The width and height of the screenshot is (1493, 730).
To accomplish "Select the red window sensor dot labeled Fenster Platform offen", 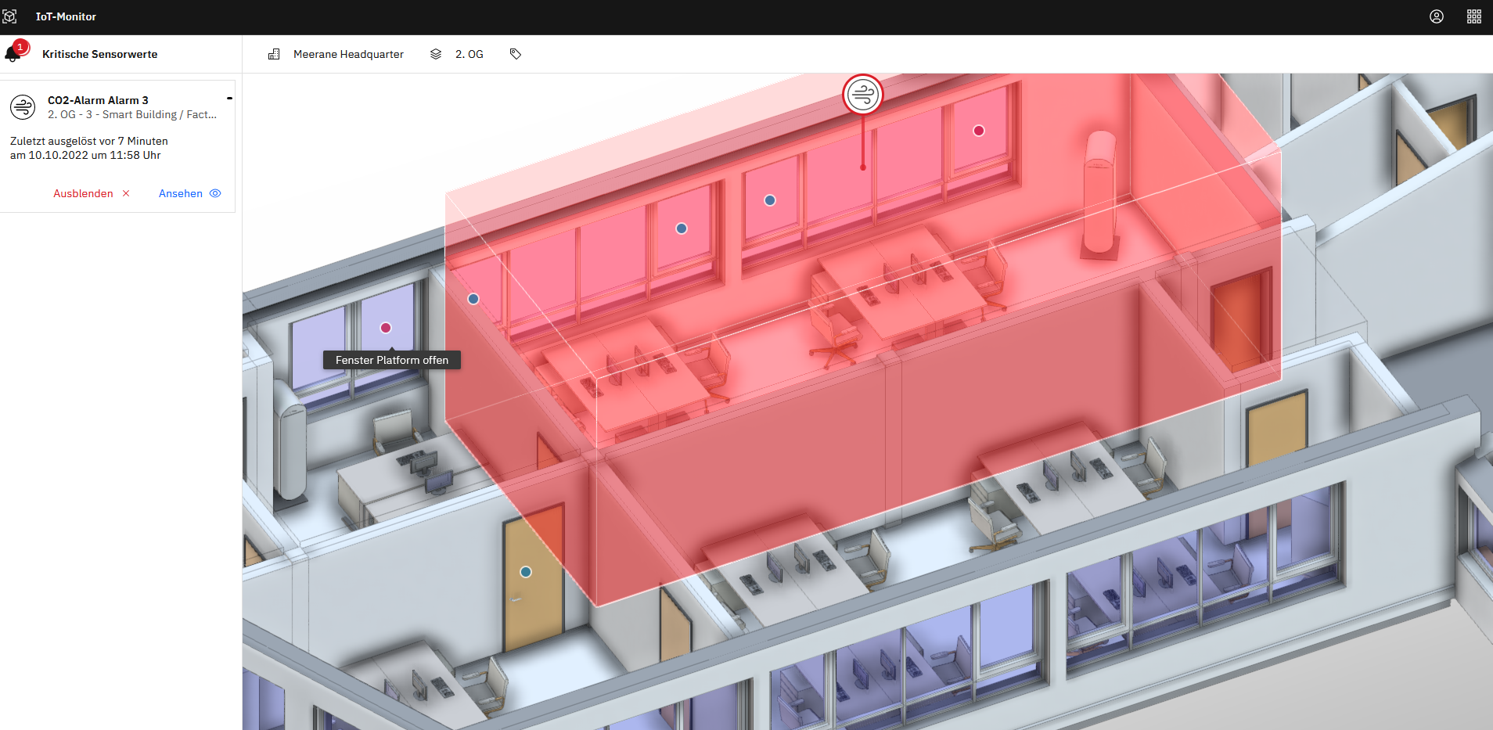I will [x=386, y=328].
